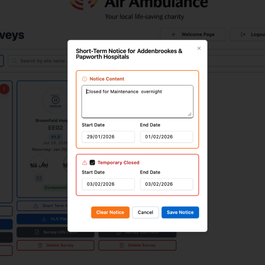Click the left Delete Survey trash icon
265x265 pixels.
pyautogui.click(x=40, y=245)
